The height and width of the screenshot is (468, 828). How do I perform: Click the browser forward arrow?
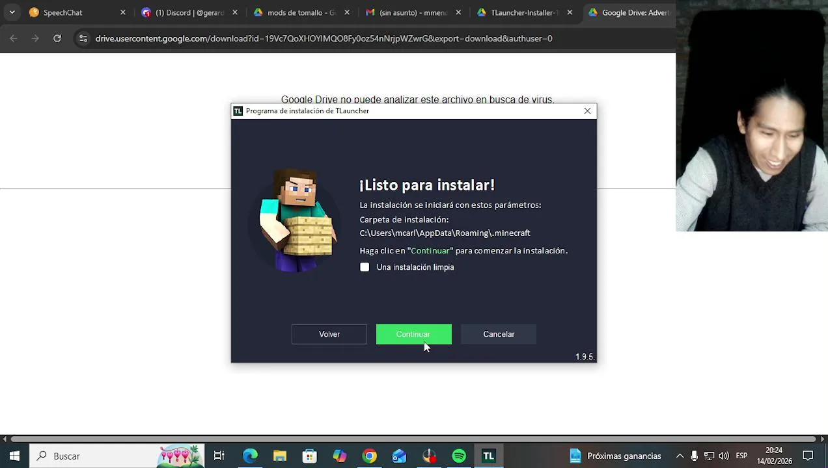(x=35, y=38)
